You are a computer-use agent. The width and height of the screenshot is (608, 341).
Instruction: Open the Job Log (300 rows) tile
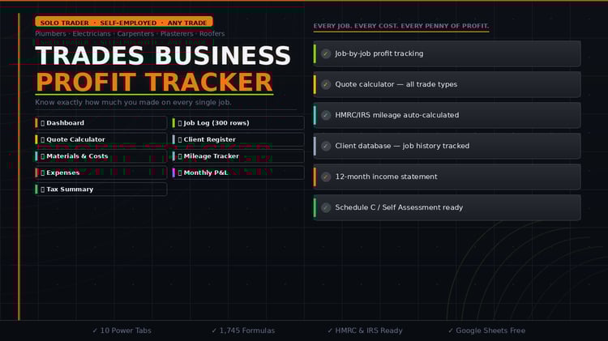click(238, 123)
